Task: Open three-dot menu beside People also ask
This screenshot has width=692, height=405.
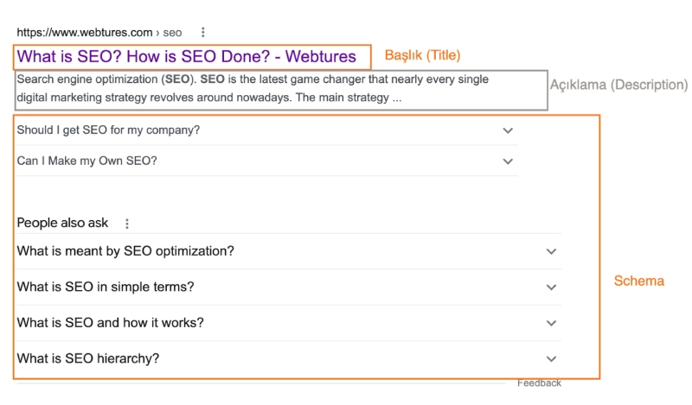Action: click(127, 224)
